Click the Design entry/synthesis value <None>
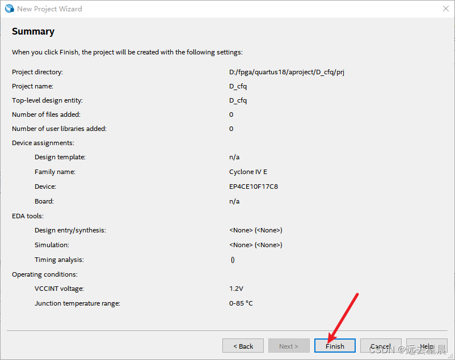This screenshot has height=360, width=455. [256, 230]
